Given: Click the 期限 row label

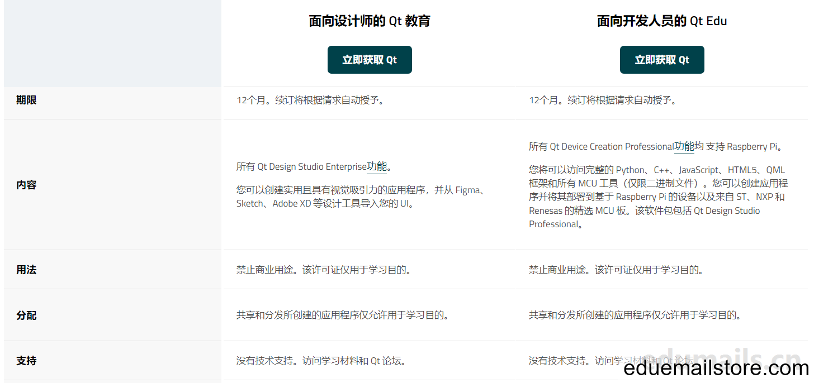Looking at the screenshot, I should point(26,100).
